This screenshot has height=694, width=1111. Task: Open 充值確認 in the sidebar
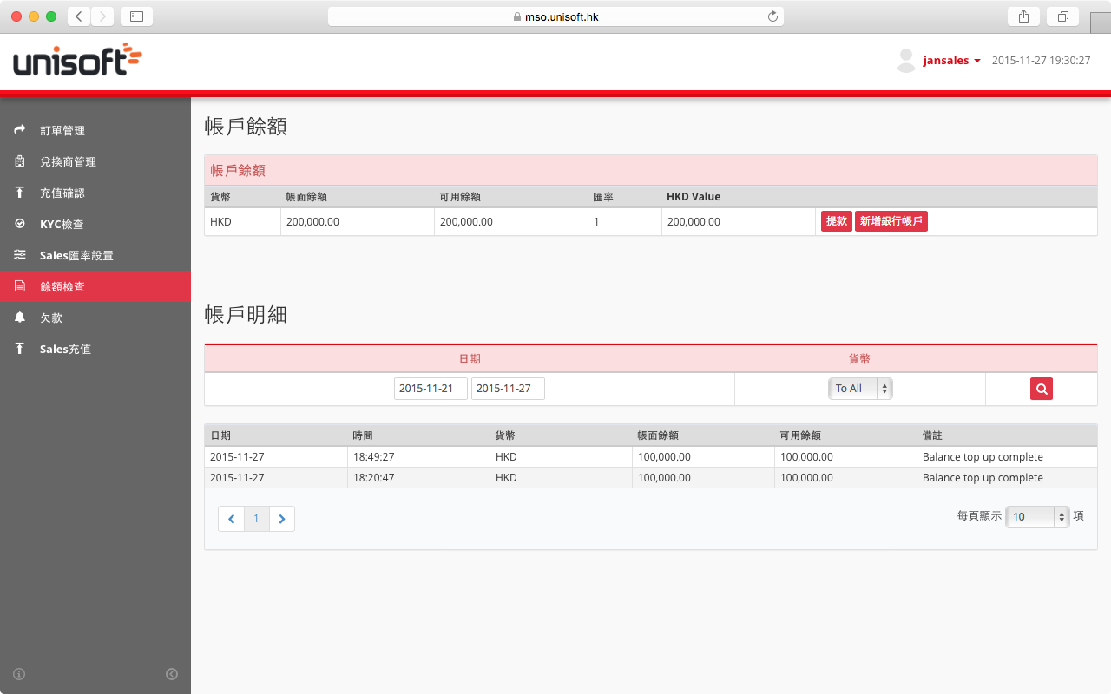pos(95,193)
